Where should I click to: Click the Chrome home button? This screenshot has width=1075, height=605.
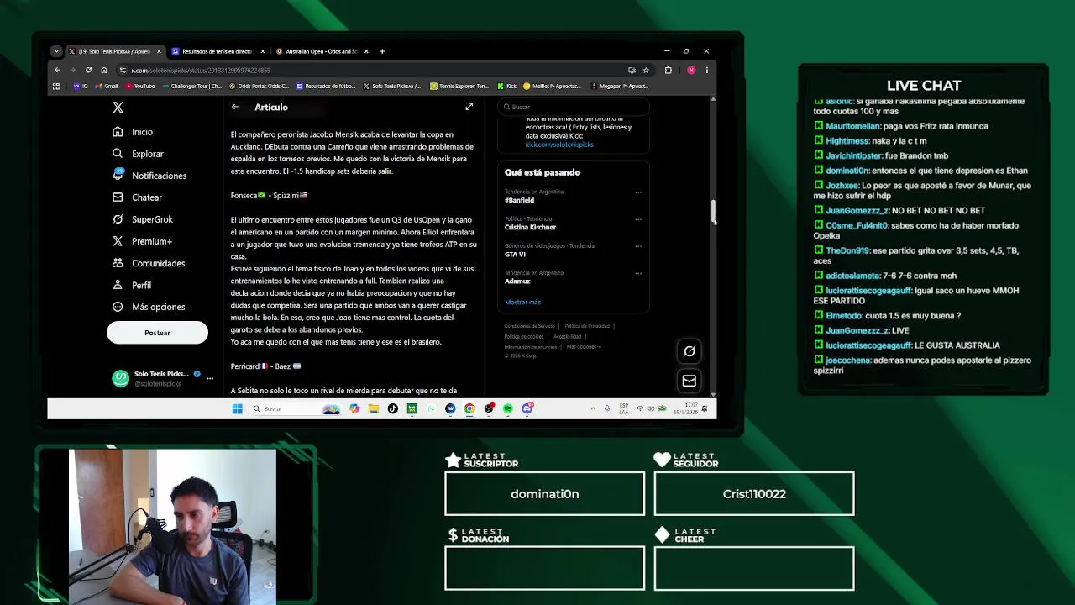pyautogui.click(x=104, y=70)
